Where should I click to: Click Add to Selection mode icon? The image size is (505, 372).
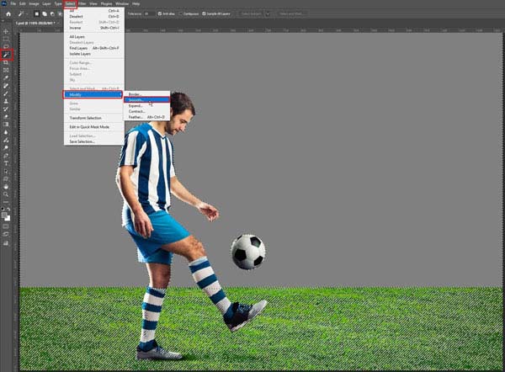point(45,13)
